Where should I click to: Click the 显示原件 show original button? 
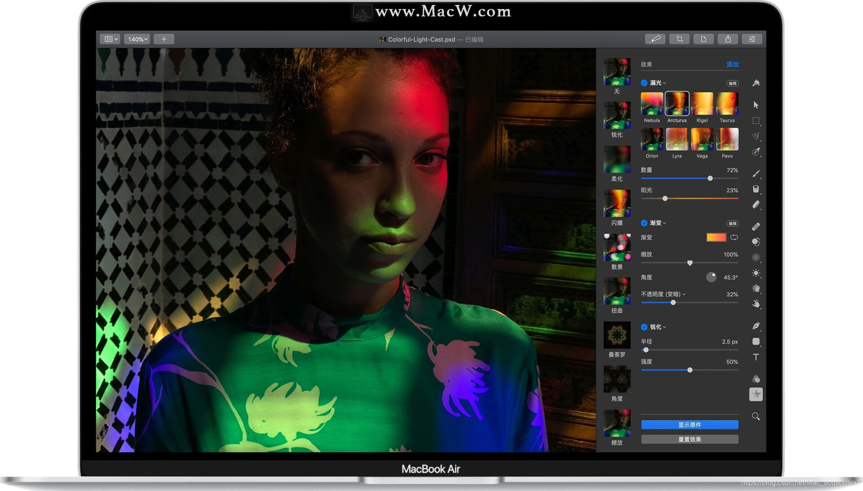pos(690,425)
